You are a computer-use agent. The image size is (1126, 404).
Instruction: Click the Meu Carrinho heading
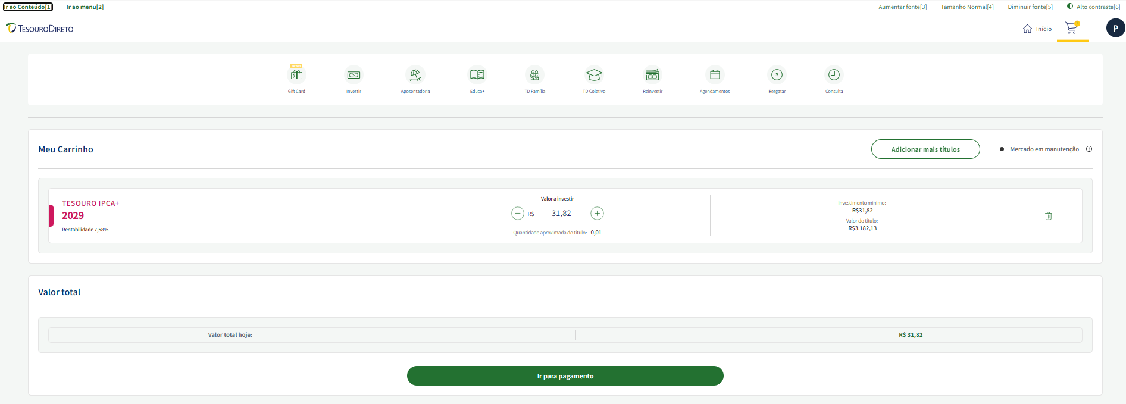(66, 149)
